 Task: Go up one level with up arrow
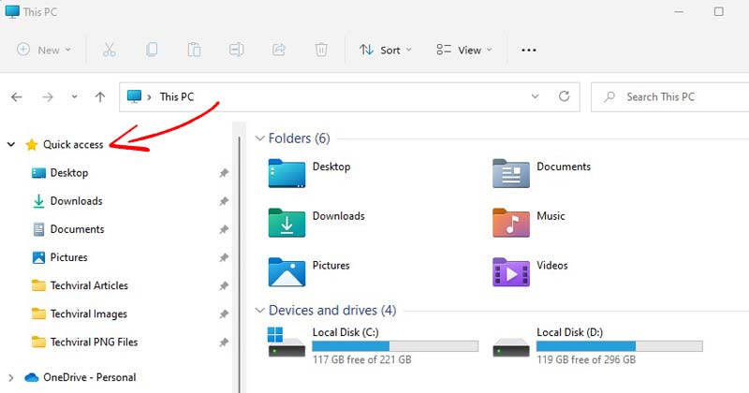100,97
